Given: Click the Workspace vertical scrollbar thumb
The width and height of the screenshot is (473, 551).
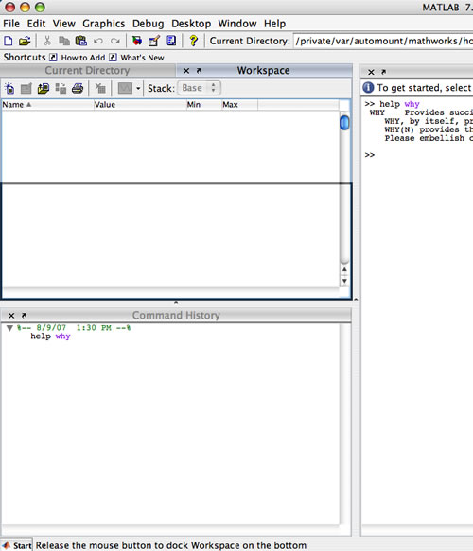Looking at the screenshot, I should point(344,122).
